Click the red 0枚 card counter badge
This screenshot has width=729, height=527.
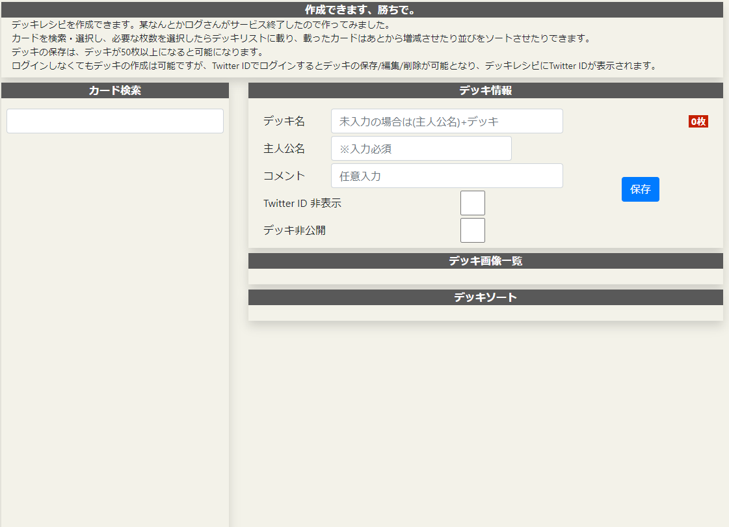point(698,121)
